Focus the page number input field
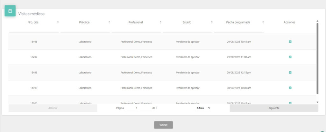The height and width of the screenshot is (132, 326). point(138,108)
